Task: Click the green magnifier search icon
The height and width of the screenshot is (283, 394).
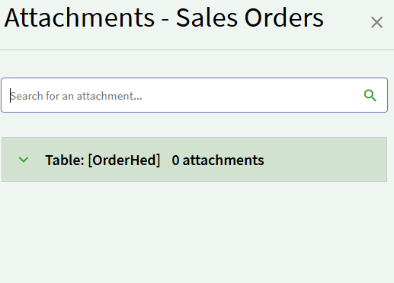Action: pyautogui.click(x=370, y=96)
